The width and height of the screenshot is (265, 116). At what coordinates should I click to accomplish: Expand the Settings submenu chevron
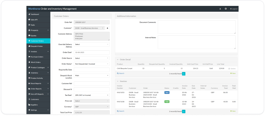pyautogui.click(x=48, y=110)
